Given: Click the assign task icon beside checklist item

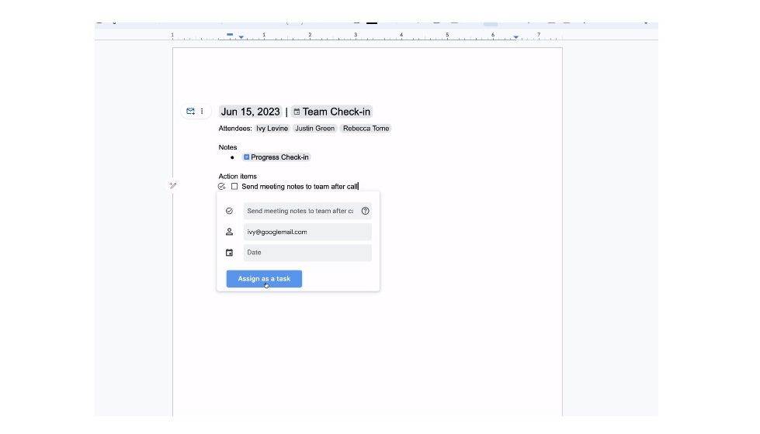Looking at the screenshot, I should click(221, 186).
